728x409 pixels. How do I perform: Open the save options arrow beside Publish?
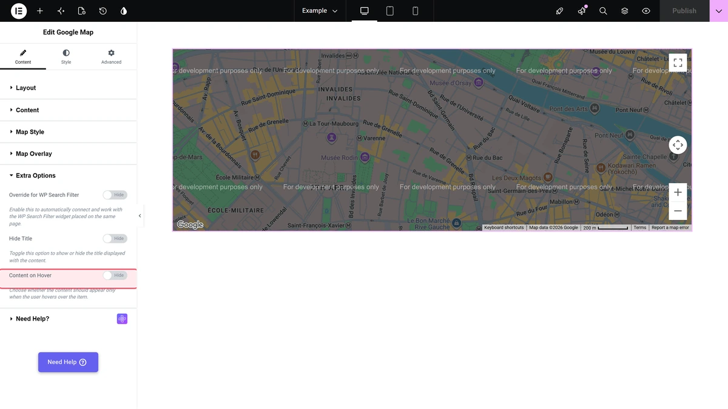click(x=719, y=11)
